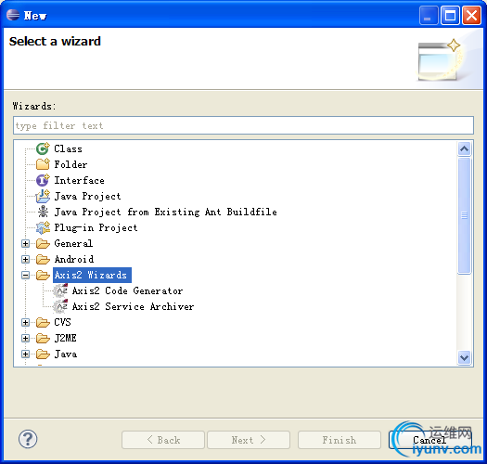Image resolution: width=487 pixels, height=464 pixels.
Task: Select Axis2 Service Archiver wizard
Action: (133, 307)
